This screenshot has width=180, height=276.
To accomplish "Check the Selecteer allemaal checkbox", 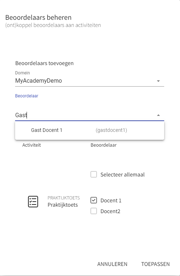I will tap(94, 174).
